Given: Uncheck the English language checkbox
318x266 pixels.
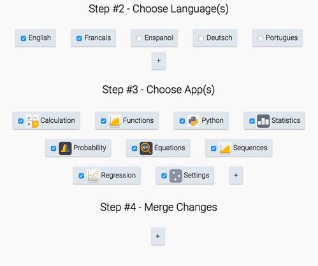Looking at the screenshot, I should (24, 38).
